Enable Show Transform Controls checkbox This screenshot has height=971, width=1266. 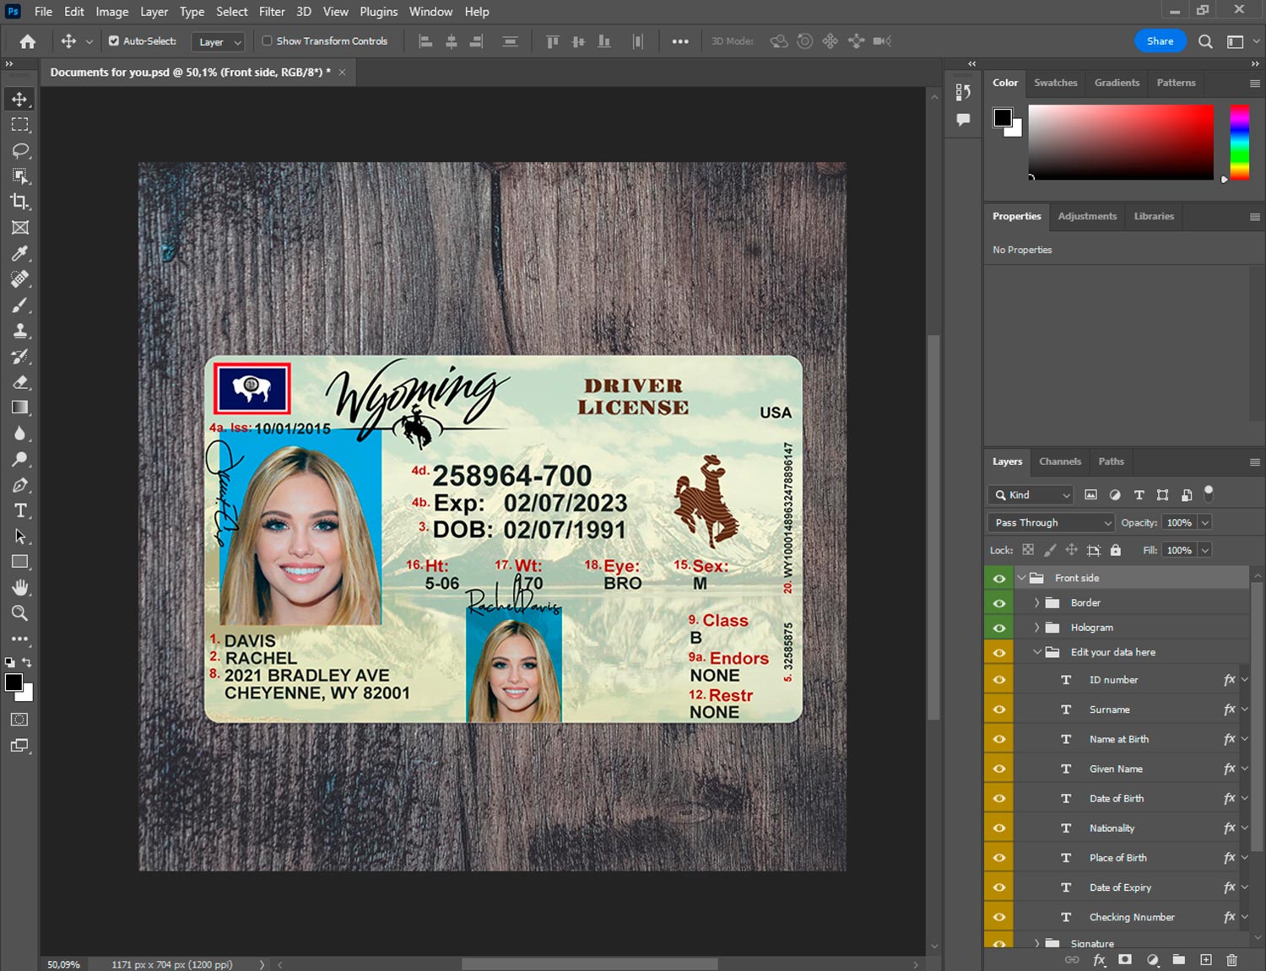pyautogui.click(x=267, y=40)
